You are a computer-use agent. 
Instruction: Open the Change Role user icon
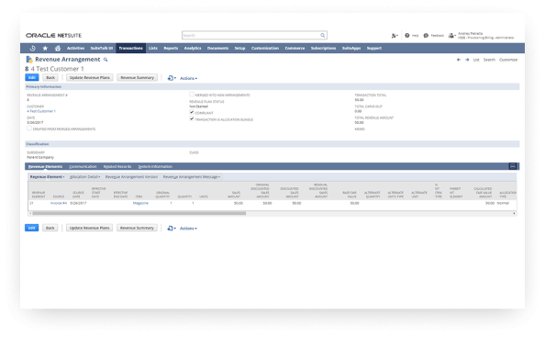451,36
